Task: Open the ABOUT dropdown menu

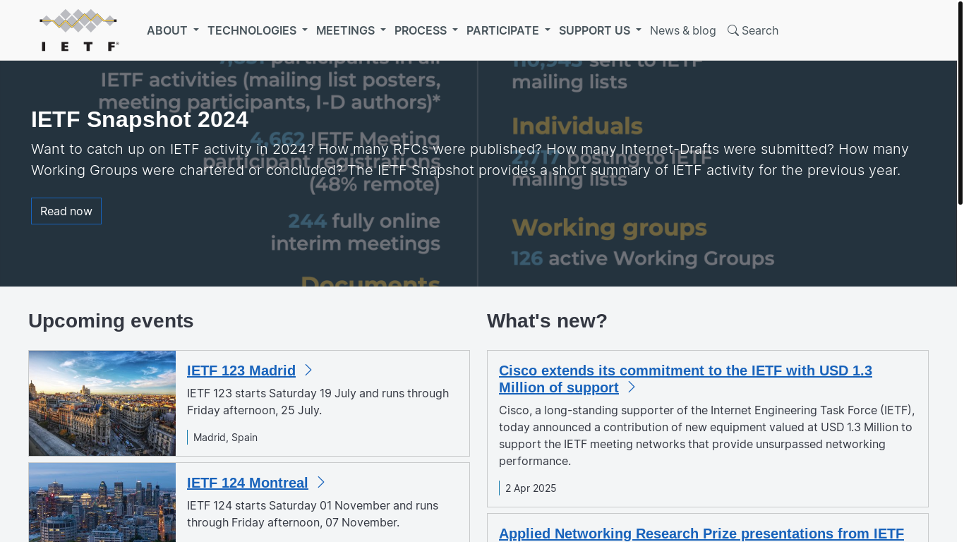Action: [173, 30]
